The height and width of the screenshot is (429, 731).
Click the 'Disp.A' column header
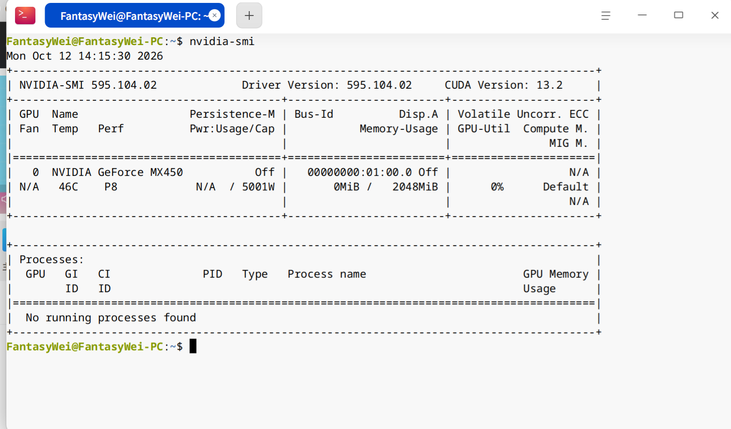click(x=419, y=114)
